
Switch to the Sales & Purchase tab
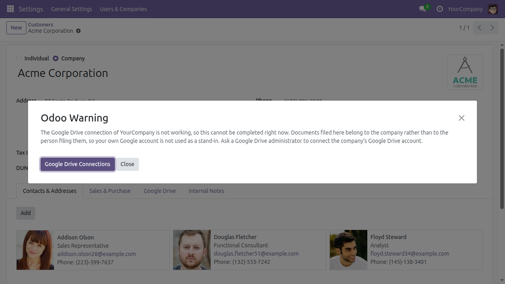pos(110,191)
